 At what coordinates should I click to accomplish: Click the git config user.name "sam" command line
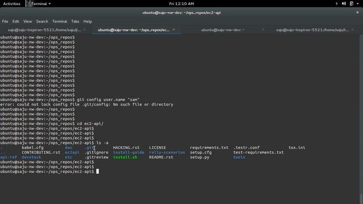coord(70,100)
